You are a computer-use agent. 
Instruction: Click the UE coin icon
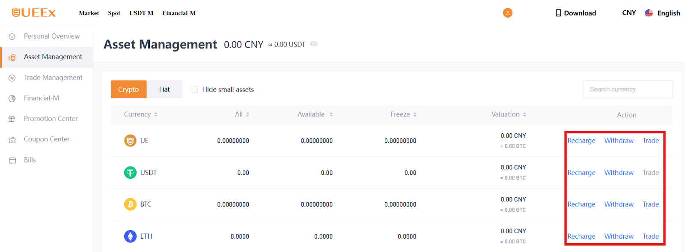pyautogui.click(x=130, y=141)
